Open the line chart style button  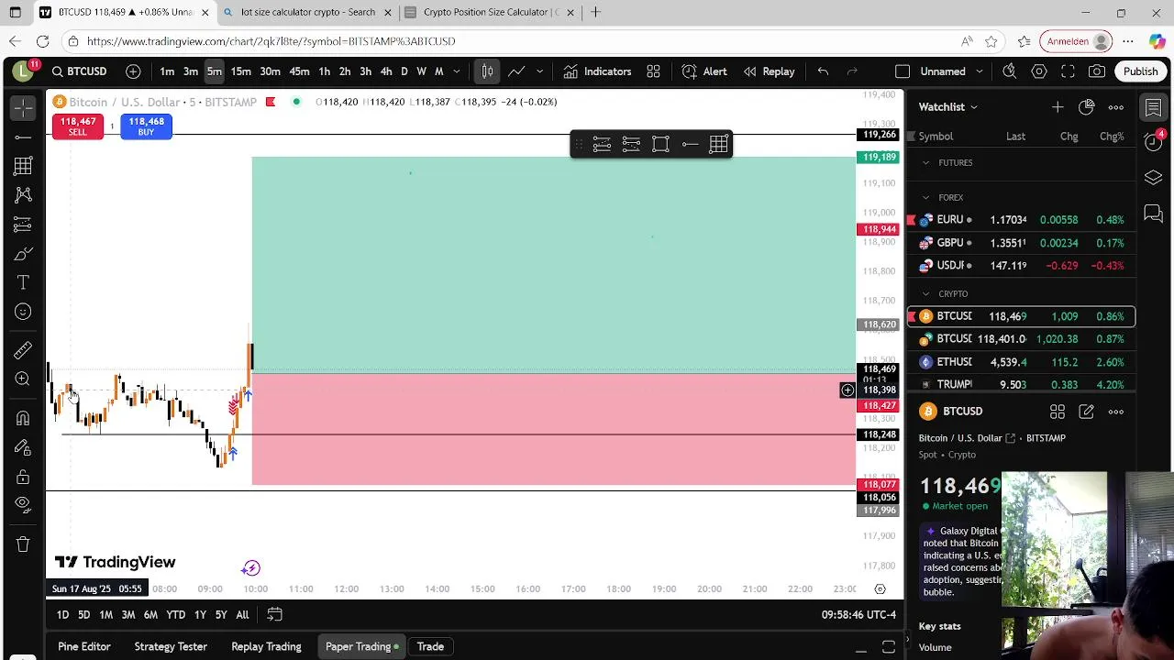pyautogui.click(x=517, y=71)
